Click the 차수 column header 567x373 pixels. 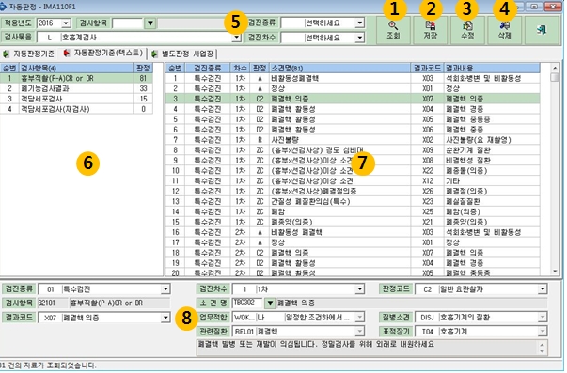[x=240, y=68]
